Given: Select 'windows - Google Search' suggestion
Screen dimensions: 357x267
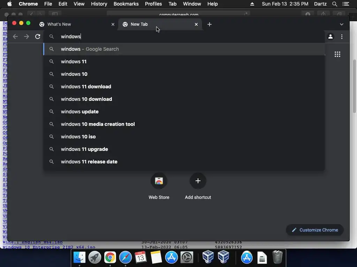Looking at the screenshot, I should pyautogui.click(x=184, y=49).
